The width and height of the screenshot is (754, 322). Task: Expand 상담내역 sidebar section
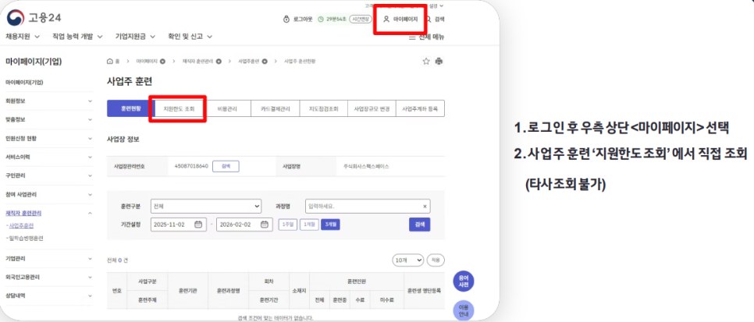pos(49,296)
